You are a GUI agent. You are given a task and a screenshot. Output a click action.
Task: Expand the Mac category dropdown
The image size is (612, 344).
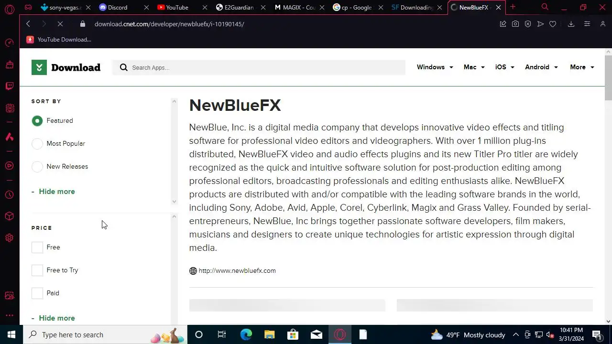(x=474, y=67)
